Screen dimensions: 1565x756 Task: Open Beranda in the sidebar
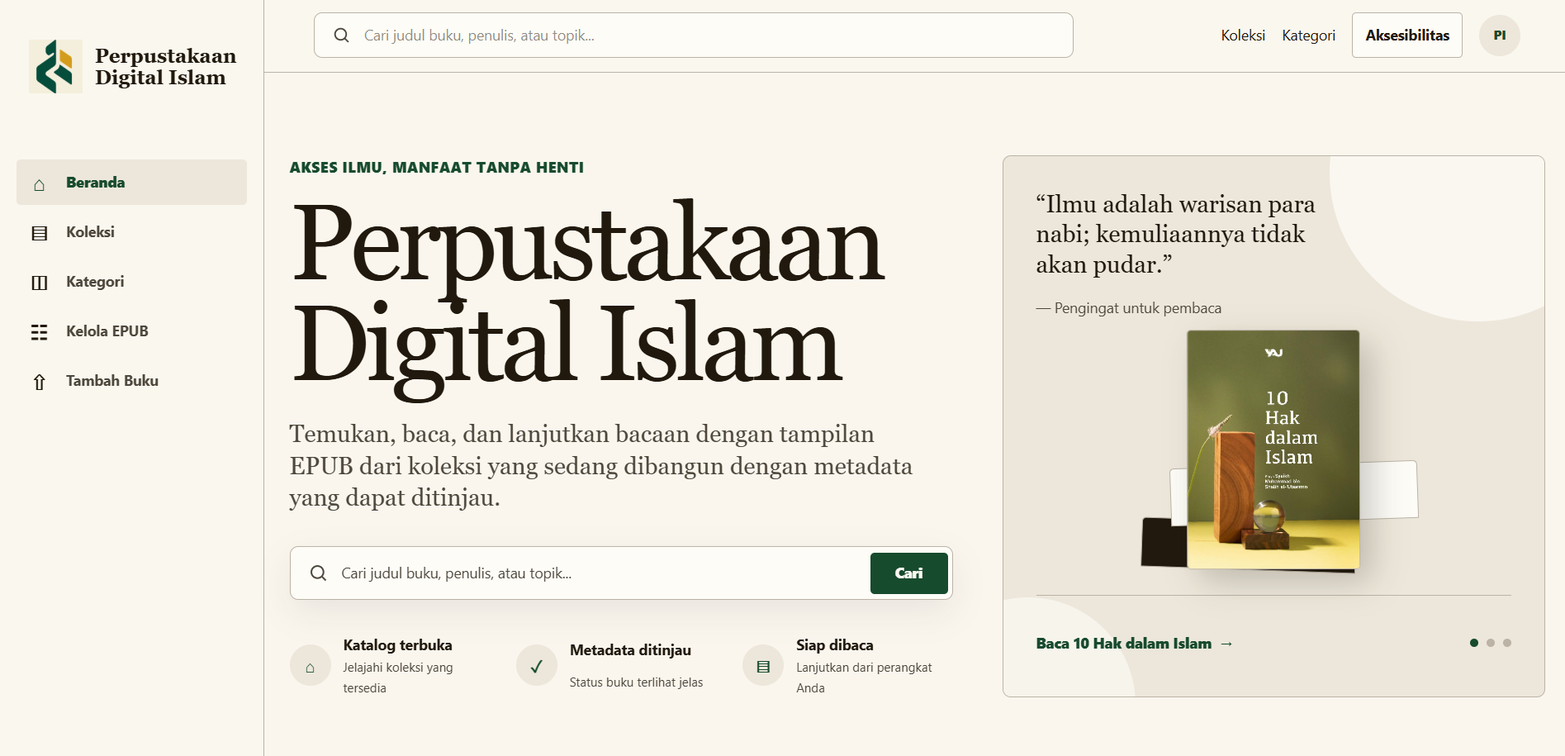(x=131, y=183)
